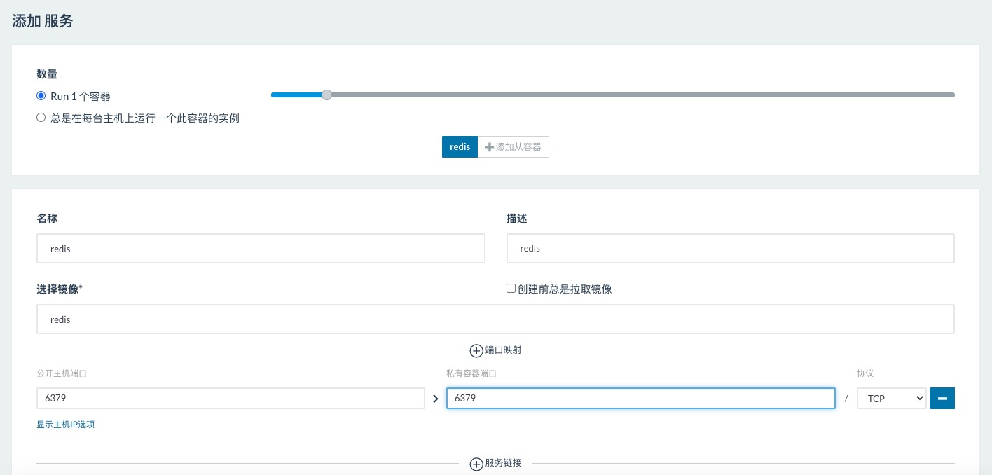Open the TCP protocol dropdown
The width and height of the screenshot is (992, 475).
[892, 398]
